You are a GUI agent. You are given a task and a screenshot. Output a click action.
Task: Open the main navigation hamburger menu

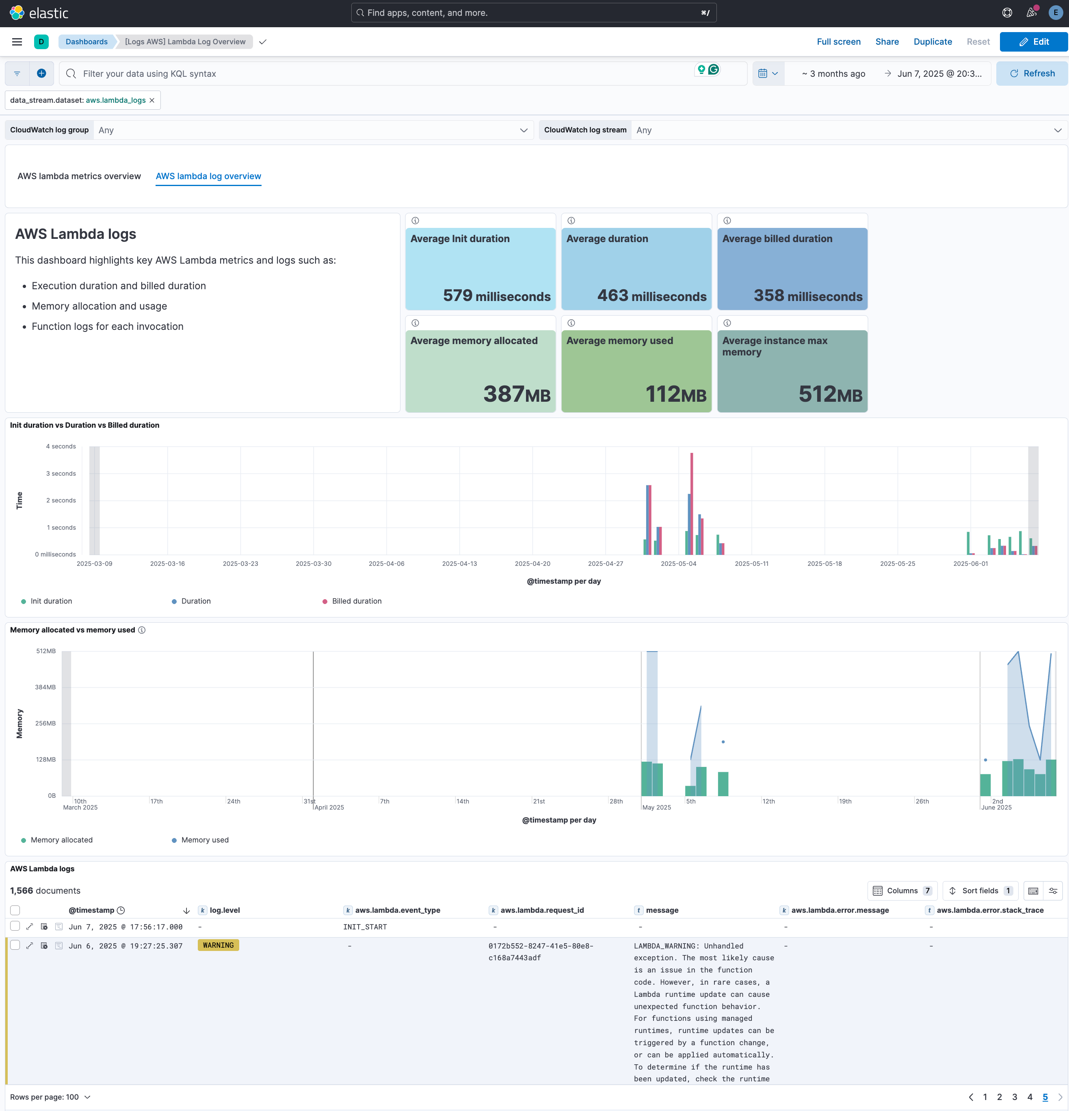point(16,41)
